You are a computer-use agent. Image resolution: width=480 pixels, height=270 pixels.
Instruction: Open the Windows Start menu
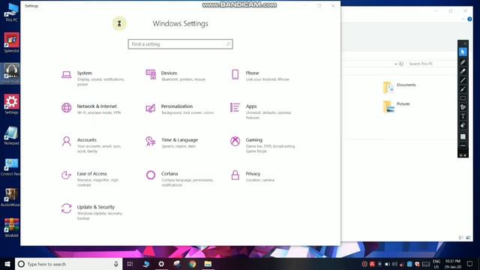point(7,264)
